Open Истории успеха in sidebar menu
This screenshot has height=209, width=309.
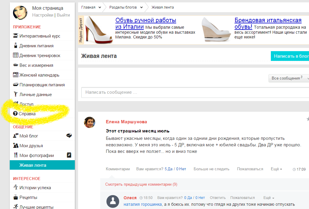tap(35, 188)
